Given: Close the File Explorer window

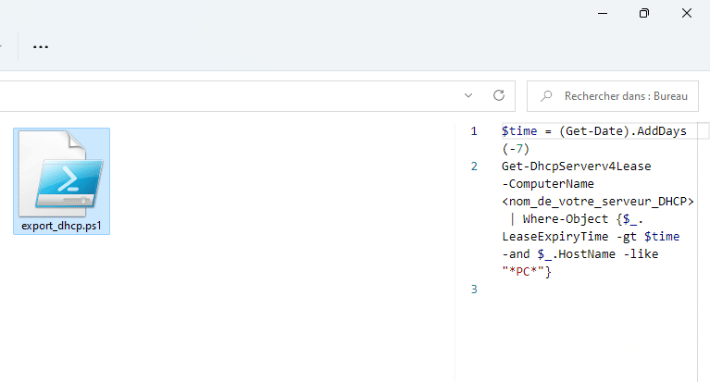Looking at the screenshot, I should click(687, 13).
